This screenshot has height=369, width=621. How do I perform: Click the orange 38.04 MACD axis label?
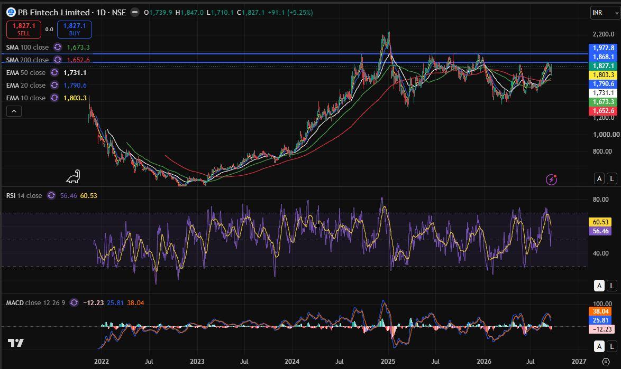(x=600, y=311)
